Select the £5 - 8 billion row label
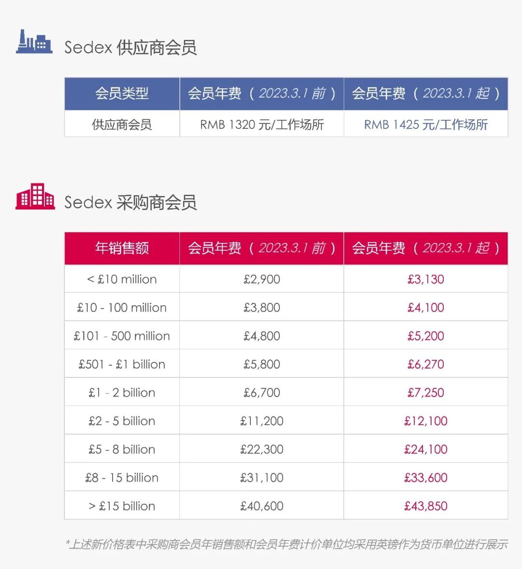 point(122,449)
